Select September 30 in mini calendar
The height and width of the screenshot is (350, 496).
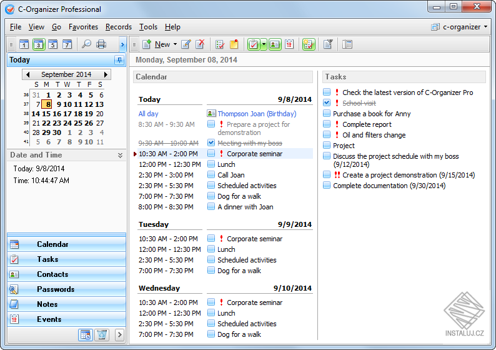tap(57, 132)
